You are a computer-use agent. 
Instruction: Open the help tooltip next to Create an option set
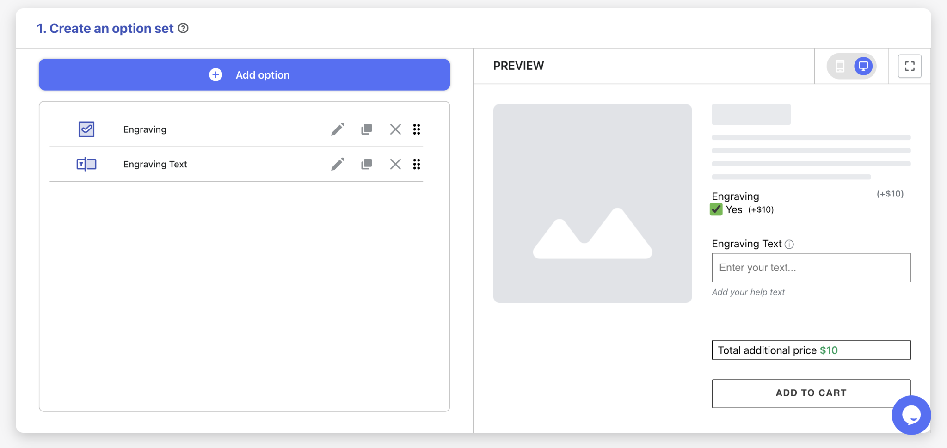184,28
